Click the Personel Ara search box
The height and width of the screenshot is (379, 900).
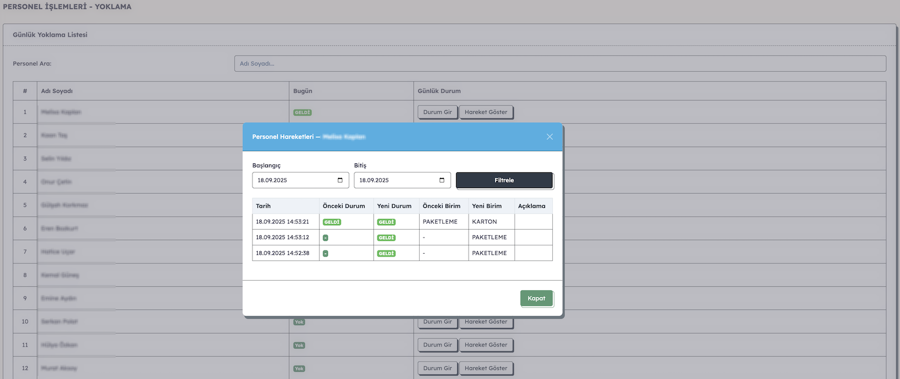pos(560,63)
